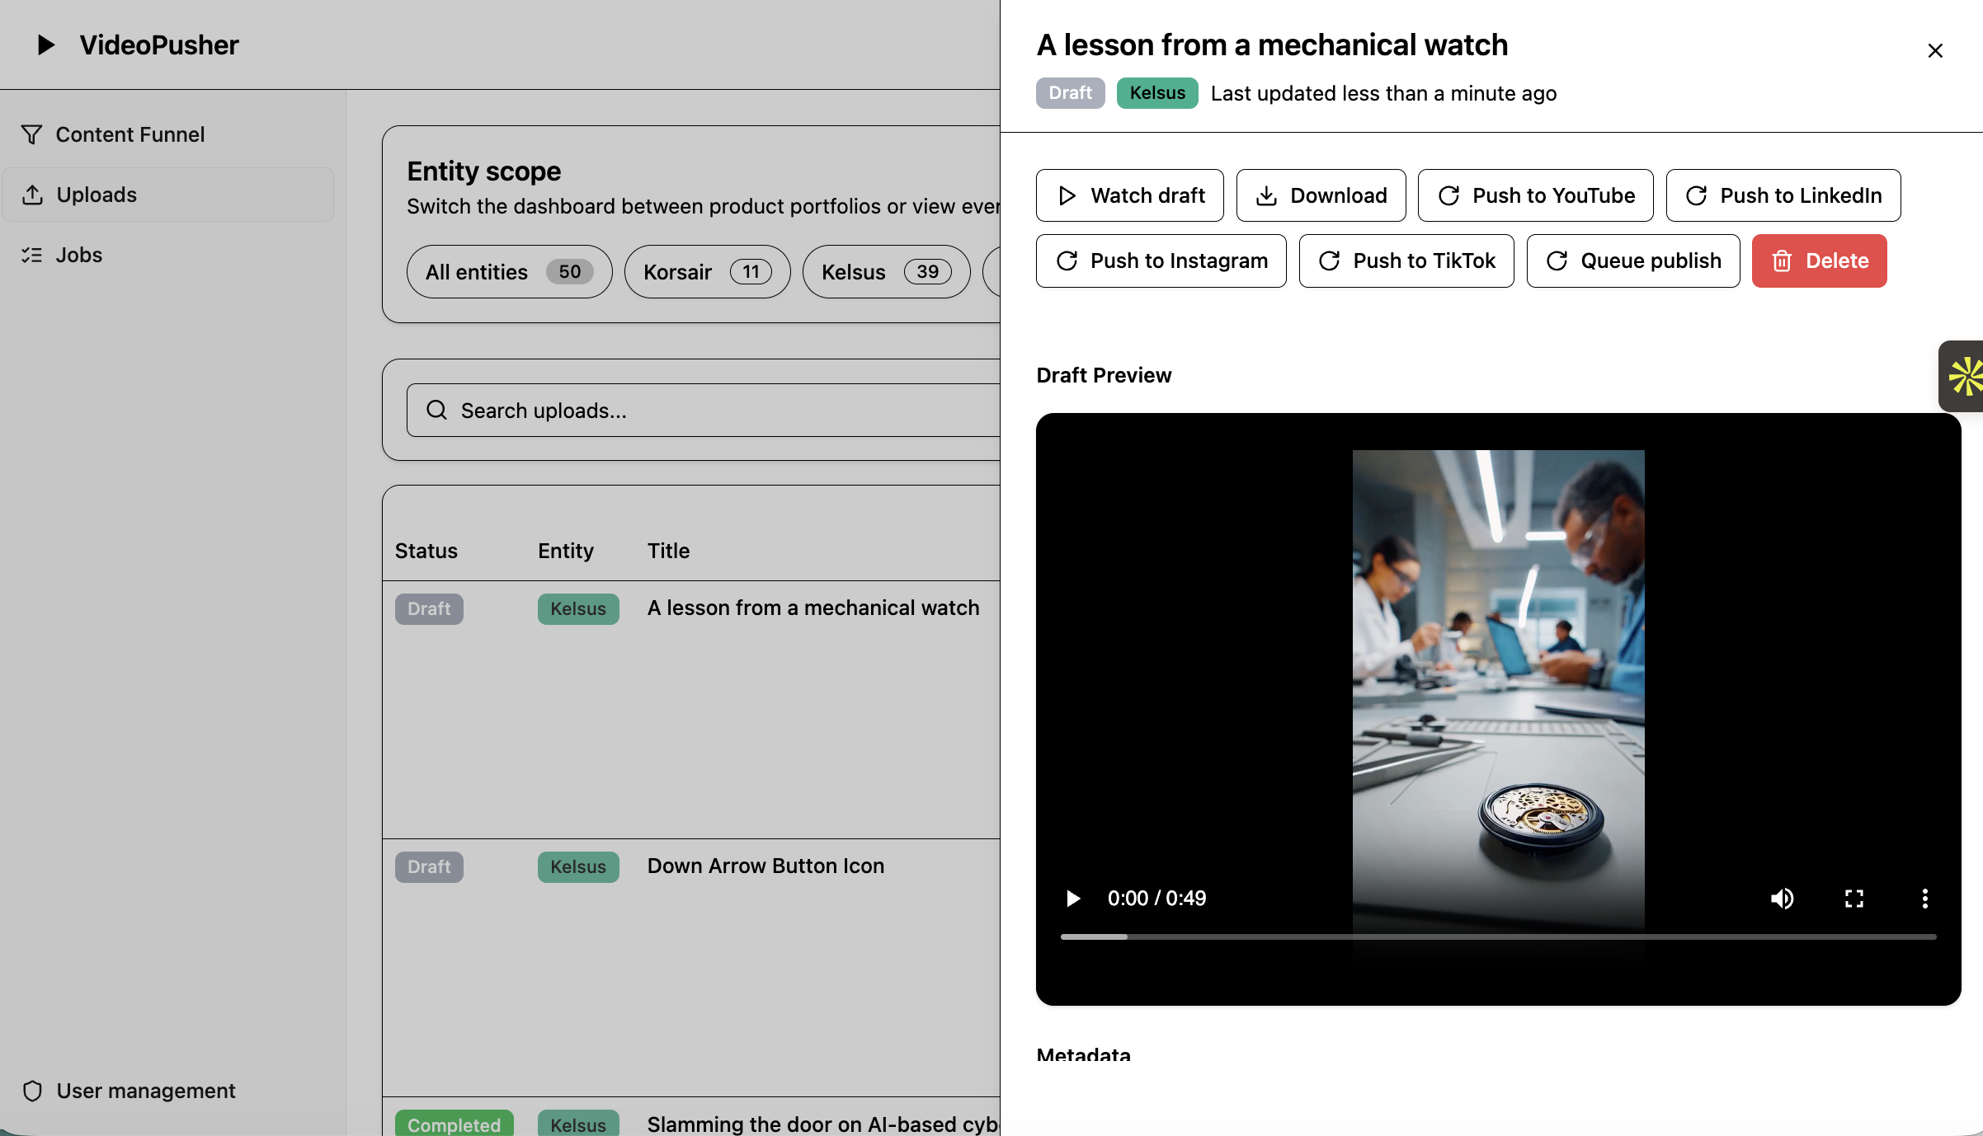The width and height of the screenshot is (1983, 1136).
Task: Toggle fullscreen on the draft preview player
Action: coord(1853,898)
